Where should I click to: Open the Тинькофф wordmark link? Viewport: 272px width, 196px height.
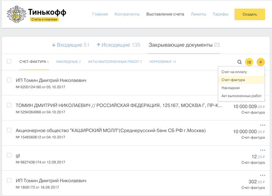(47, 12)
